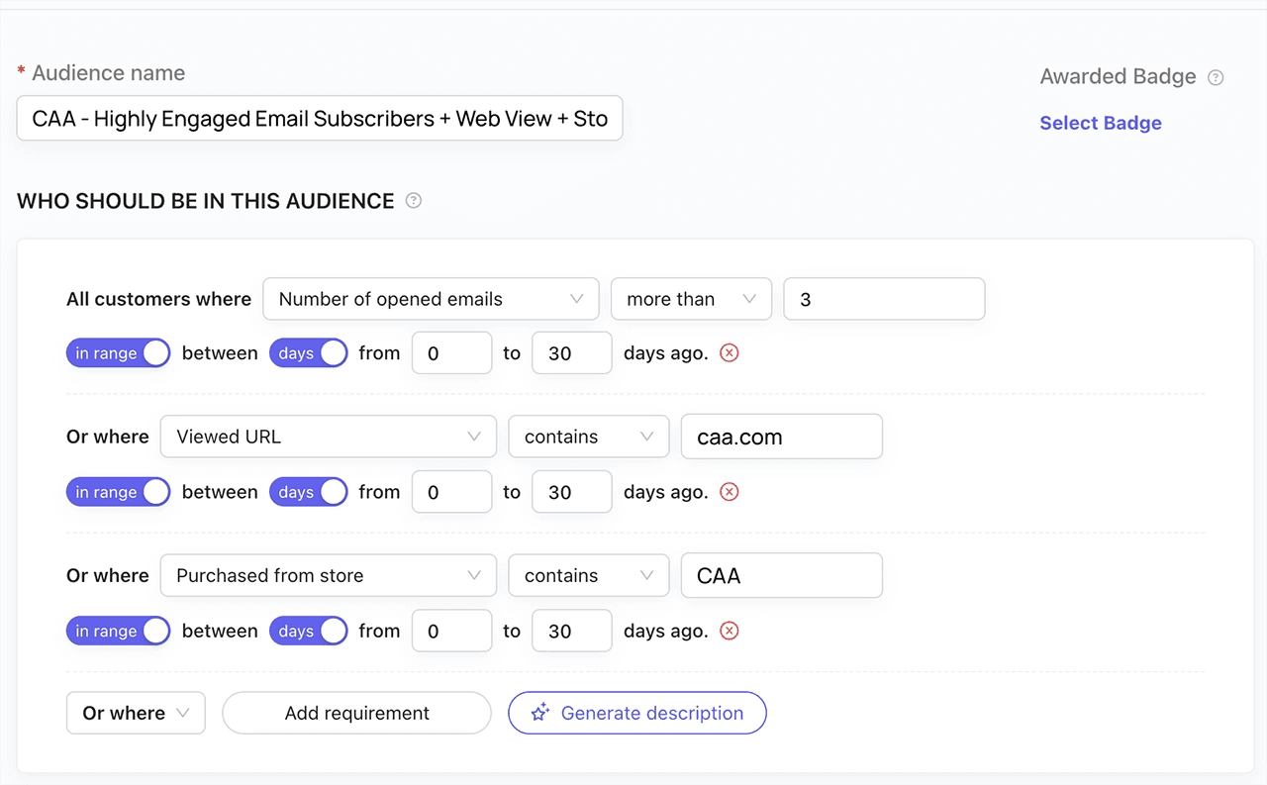The image size is (1267, 785).
Task: Toggle 'days' switch in Viewed URL row
Action: 308,492
